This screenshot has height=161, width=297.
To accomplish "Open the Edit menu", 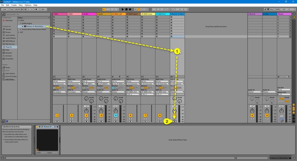I will (8, 5).
